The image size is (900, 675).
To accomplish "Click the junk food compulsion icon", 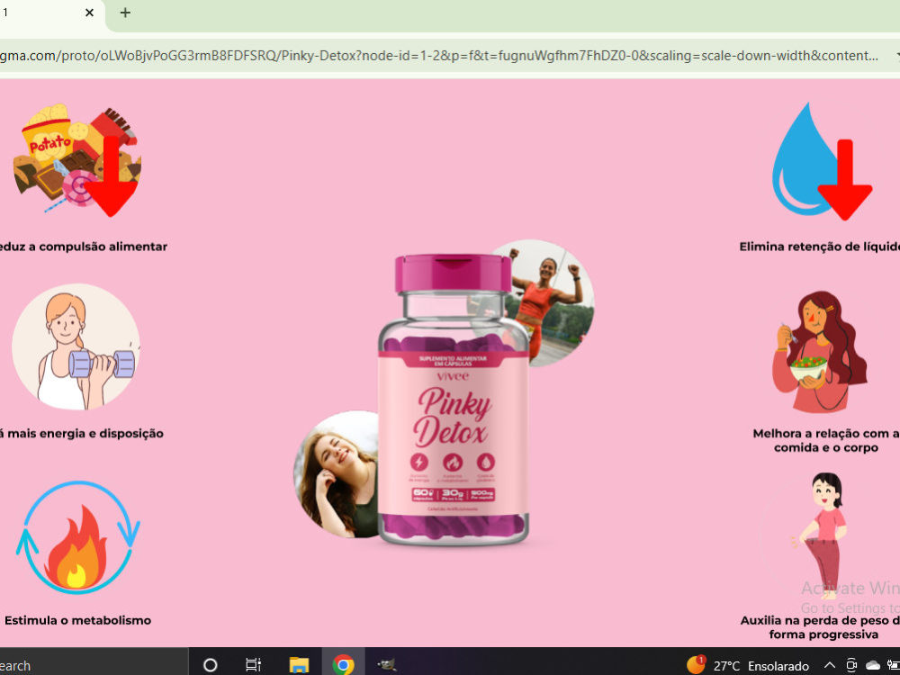I will [76, 159].
